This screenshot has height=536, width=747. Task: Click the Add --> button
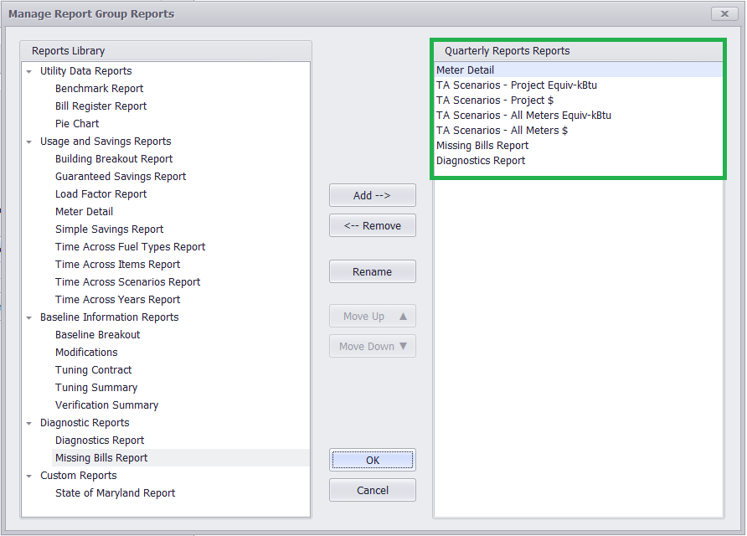tap(372, 195)
